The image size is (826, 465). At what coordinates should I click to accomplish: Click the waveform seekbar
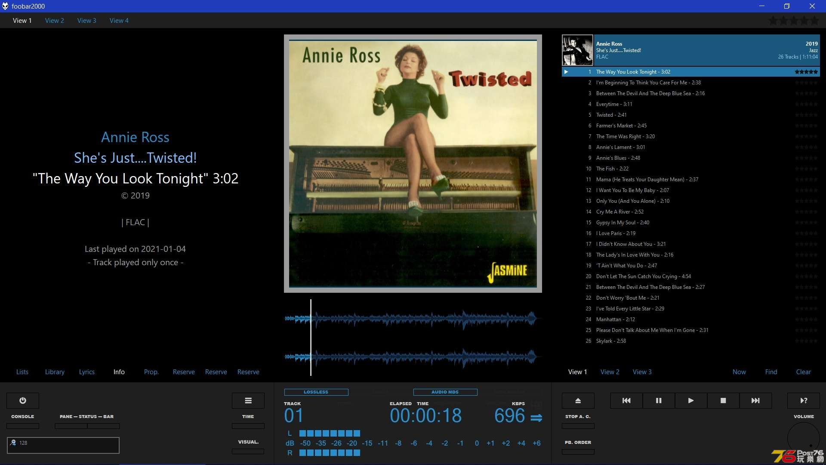tap(413, 338)
